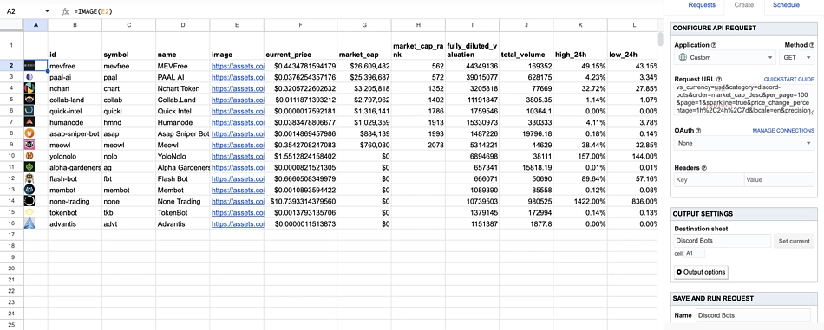Open the Application Custom dropdown

coord(724,57)
